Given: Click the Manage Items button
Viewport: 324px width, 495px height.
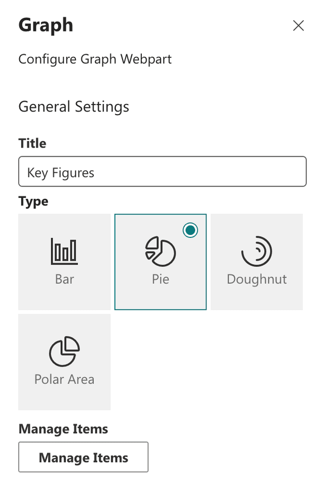Looking at the screenshot, I should point(84,457).
